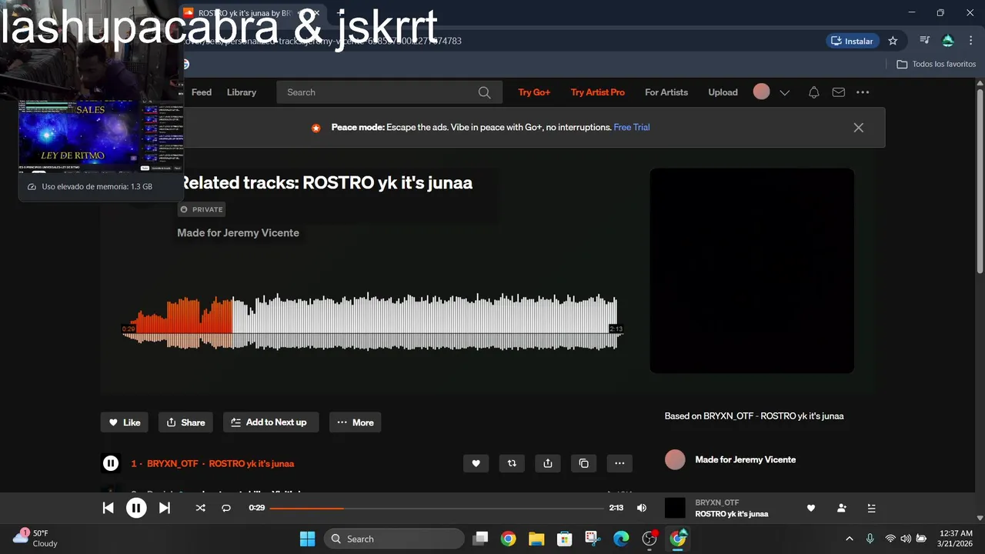Skip to next track in player bar
The height and width of the screenshot is (554, 985).
pos(165,508)
